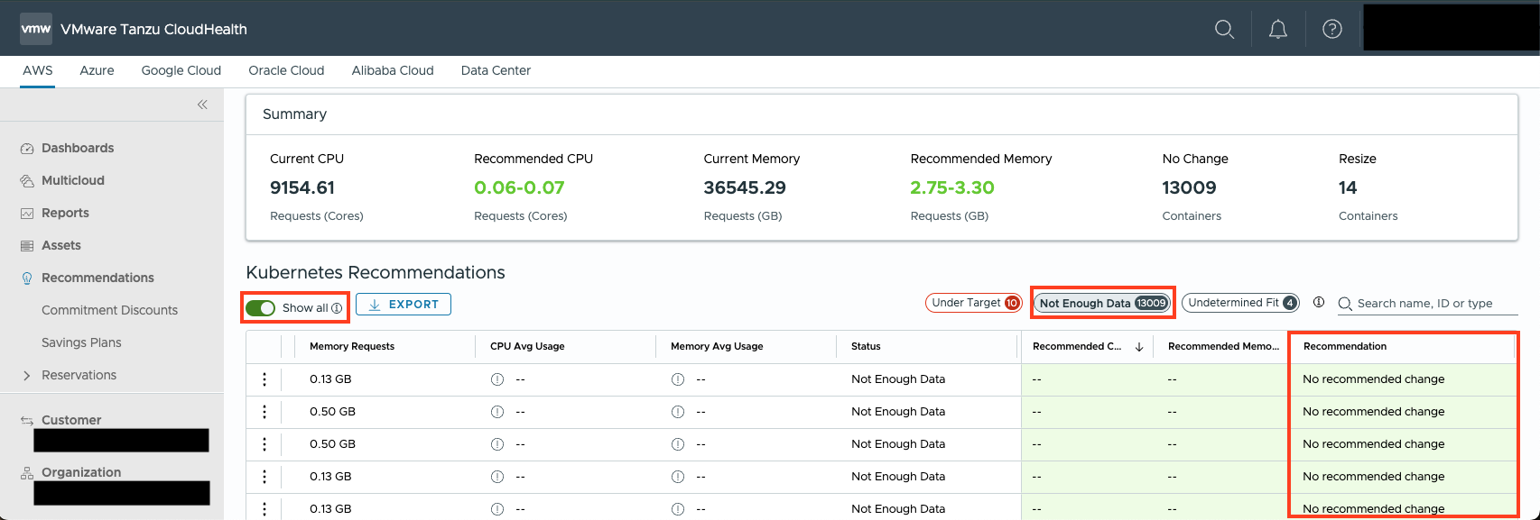This screenshot has height=520, width=1540.
Task: Click the search magnifier icon in header
Action: [1224, 29]
